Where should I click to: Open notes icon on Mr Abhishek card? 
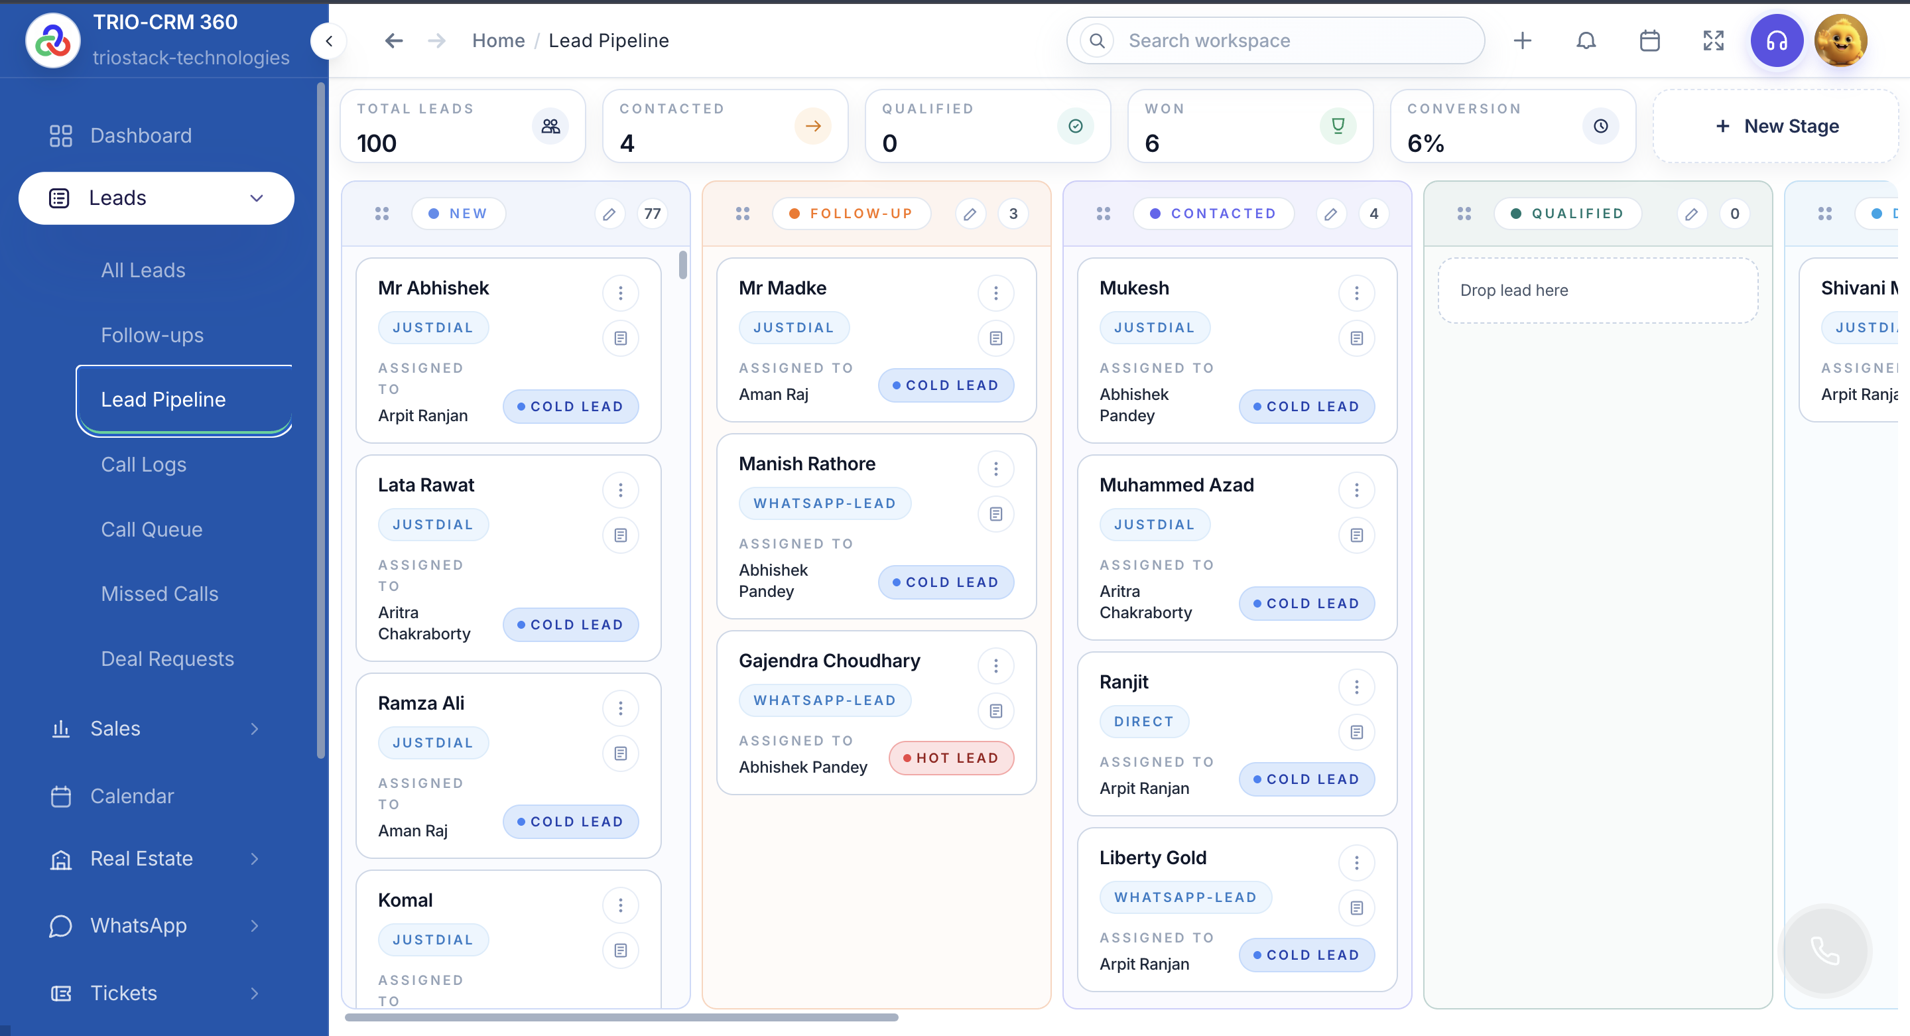(x=621, y=338)
